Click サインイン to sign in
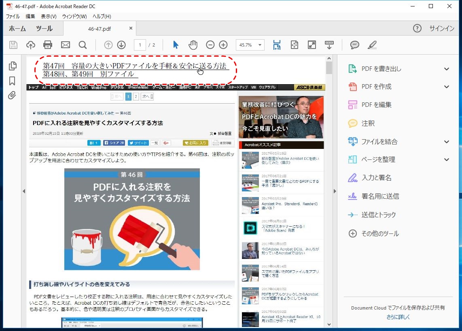The width and height of the screenshot is (462, 331). pyautogui.click(x=442, y=28)
